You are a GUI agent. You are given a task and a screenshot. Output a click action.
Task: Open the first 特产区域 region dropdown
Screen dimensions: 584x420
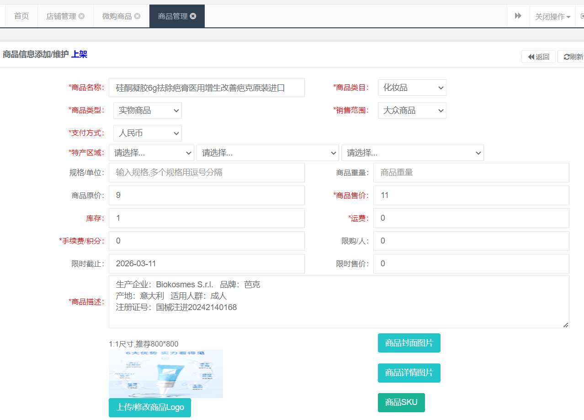[x=151, y=153]
